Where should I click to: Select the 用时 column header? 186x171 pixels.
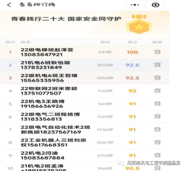(x=105, y=42)
